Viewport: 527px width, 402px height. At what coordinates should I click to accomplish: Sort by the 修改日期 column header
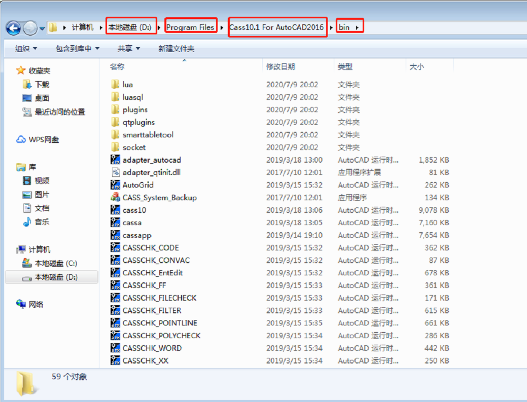280,66
